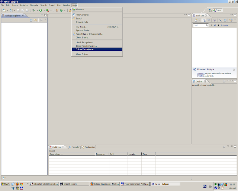Click the New wizard toolbar icon
The height and width of the screenshot is (191, 238).
coord(4,10)
